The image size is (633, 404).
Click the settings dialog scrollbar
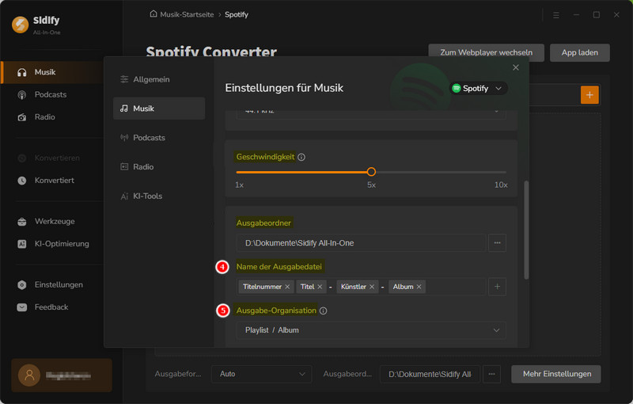tap(526, 231)
